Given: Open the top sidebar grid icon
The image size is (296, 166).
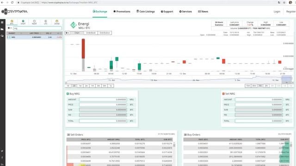Looking at the screenshot, I should click(x=2, y=23).
